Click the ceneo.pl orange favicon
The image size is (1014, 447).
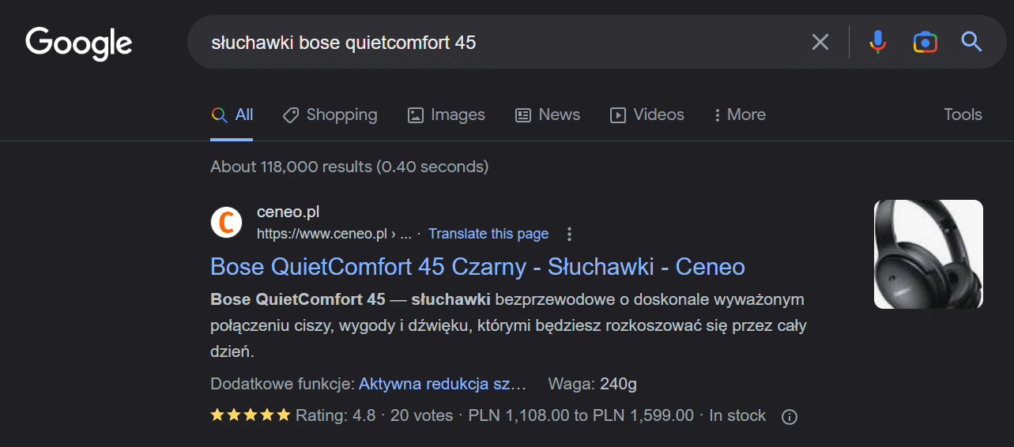tap(226, 222)
